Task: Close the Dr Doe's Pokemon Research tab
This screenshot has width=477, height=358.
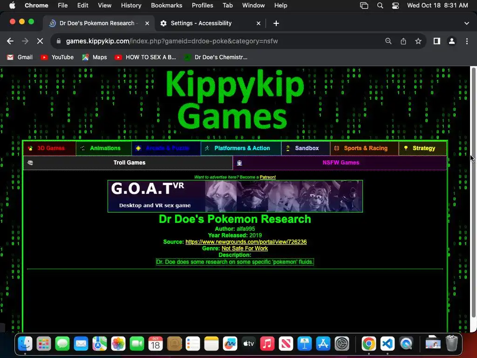Action: click(147, 23)
